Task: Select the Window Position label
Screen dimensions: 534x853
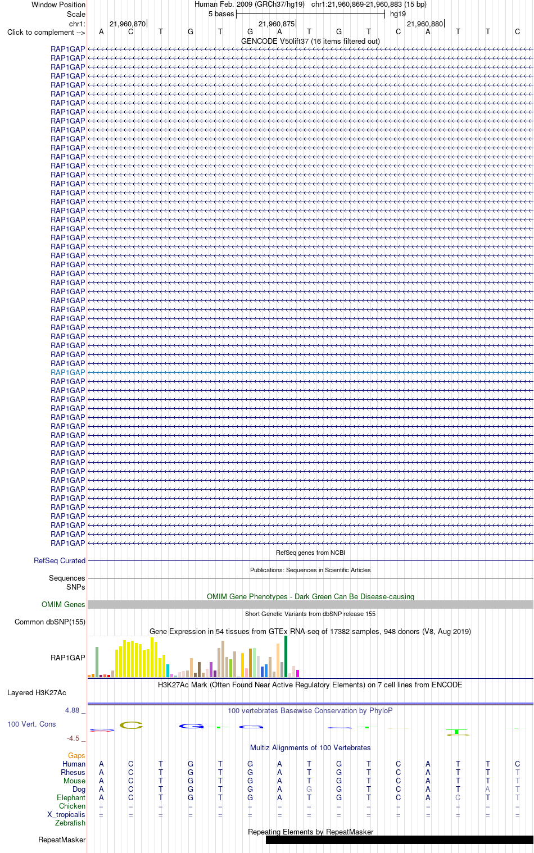Action: (58, 4)
